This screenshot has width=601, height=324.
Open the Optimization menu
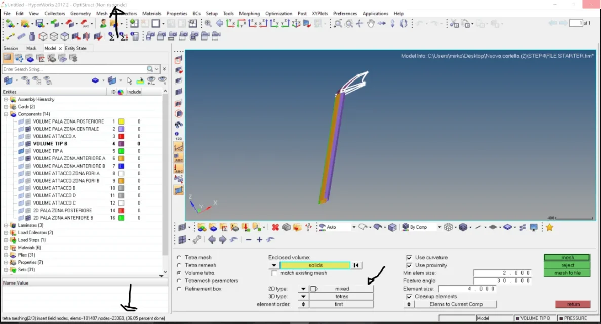(278, 14)
